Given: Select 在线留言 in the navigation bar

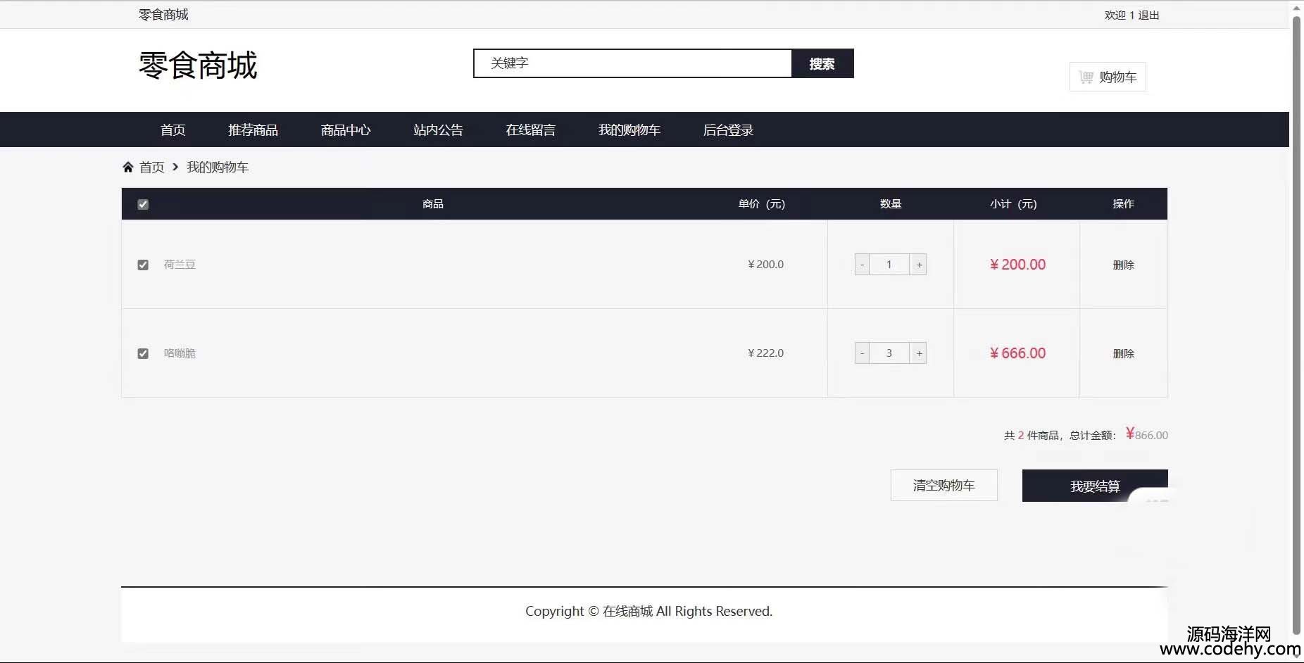Looking at the screenshot, I should point(530,130).
